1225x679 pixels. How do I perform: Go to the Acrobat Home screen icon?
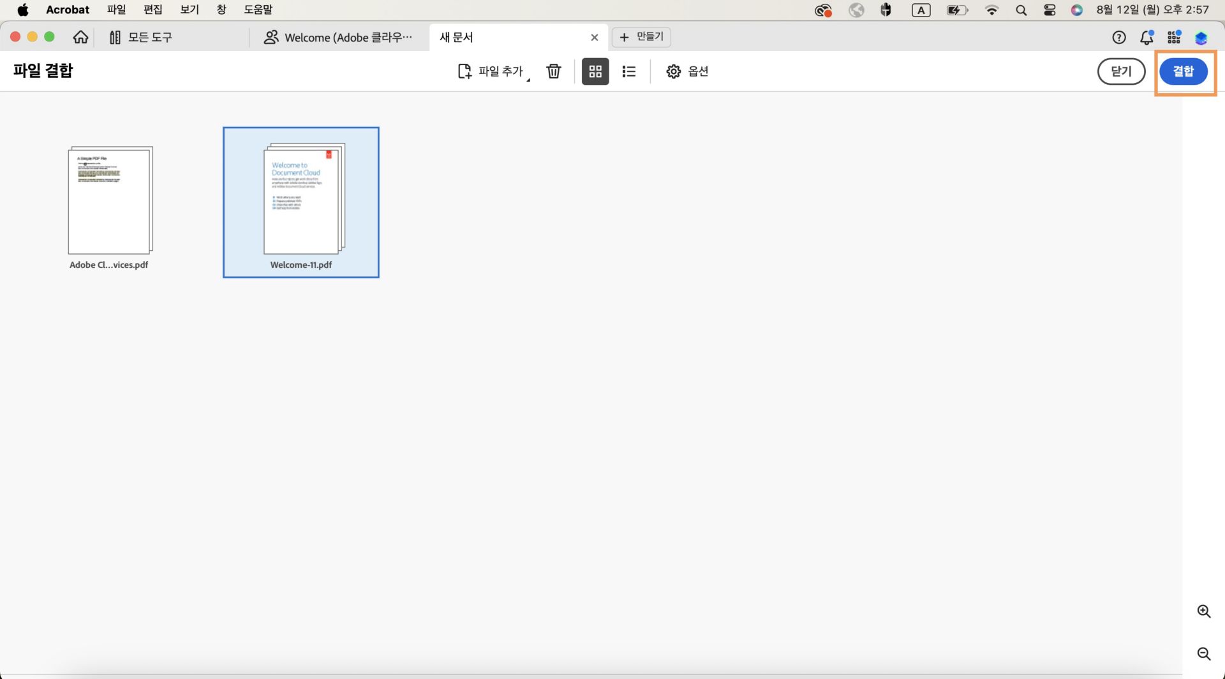pos(80,37)
